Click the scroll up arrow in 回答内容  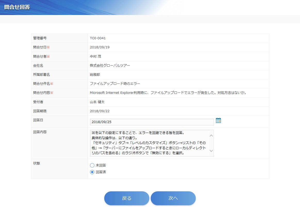pyautogui.click(x=211, y=135)
